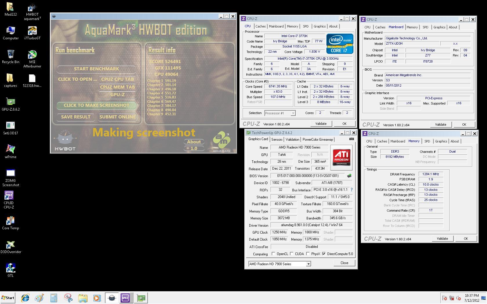This screenshot has height=304, width=487.
Task: Click the BIOS save chip icon in GPU-Z
Action: (349, 176)
